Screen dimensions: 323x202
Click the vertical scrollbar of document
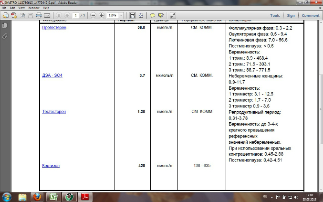(320, 96)
